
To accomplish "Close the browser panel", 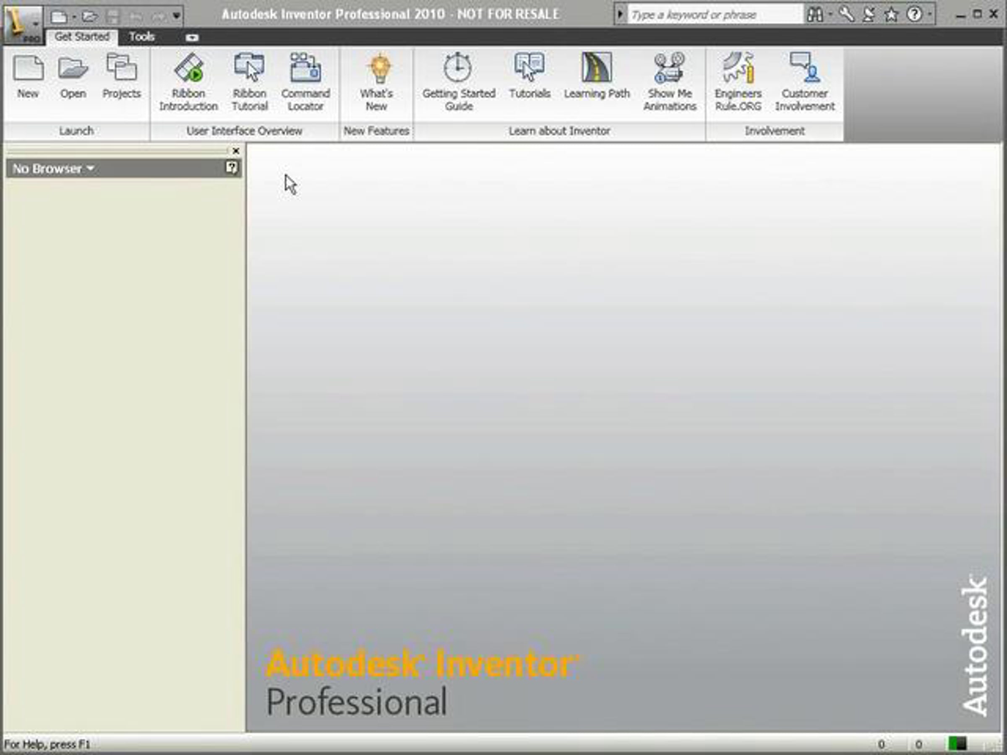I will pyautogui.click(x=236, y=151).
